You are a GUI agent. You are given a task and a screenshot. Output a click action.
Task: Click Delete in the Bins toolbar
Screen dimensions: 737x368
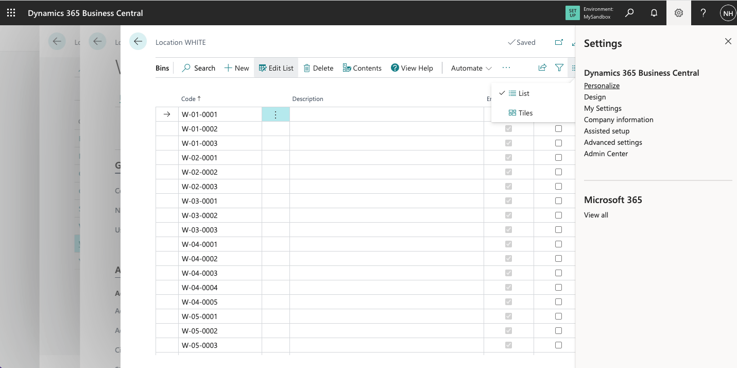[318, 68]
